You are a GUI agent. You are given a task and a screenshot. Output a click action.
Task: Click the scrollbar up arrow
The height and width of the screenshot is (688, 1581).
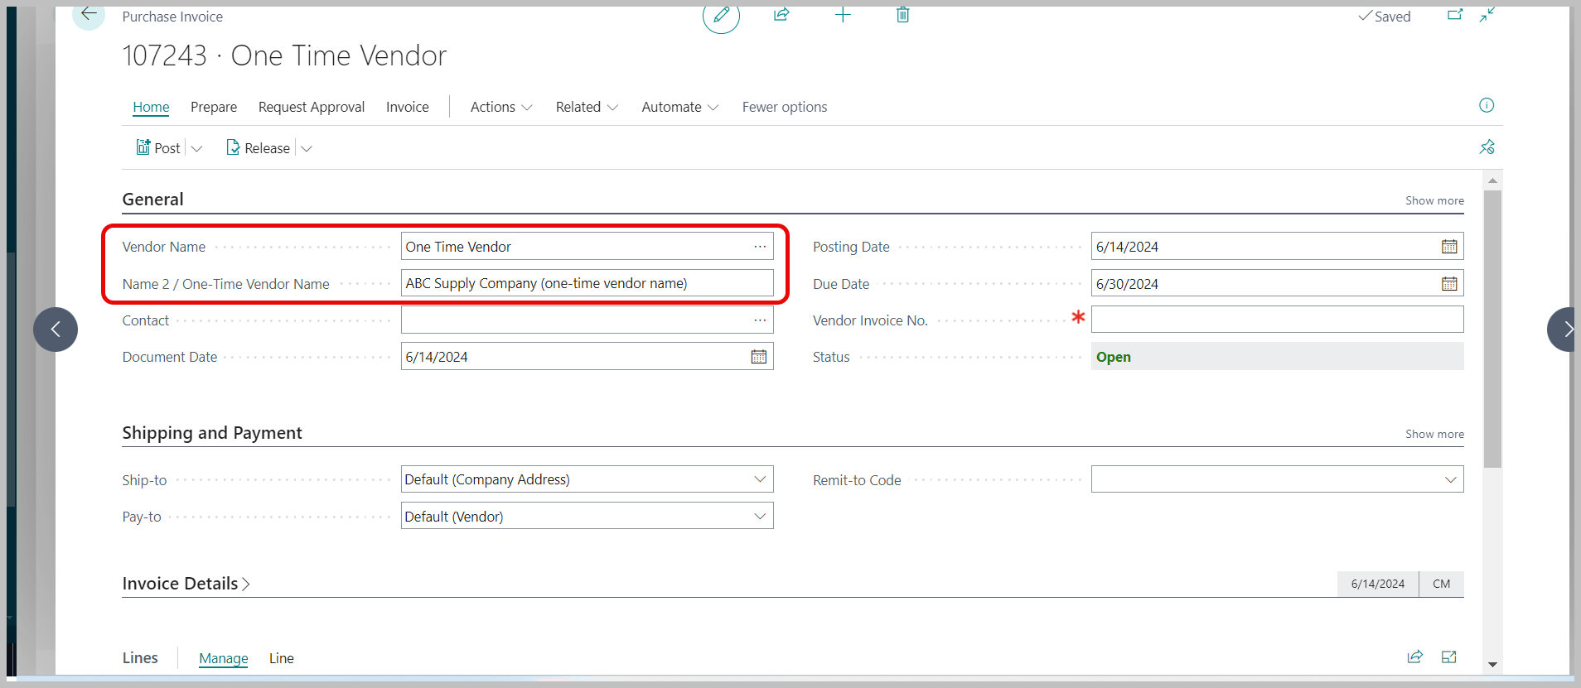pyautogui.click(x=1492, y=180)
